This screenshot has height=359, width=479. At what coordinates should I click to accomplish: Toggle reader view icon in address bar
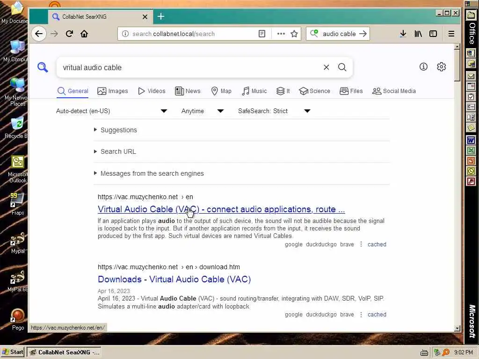[262, 34]
